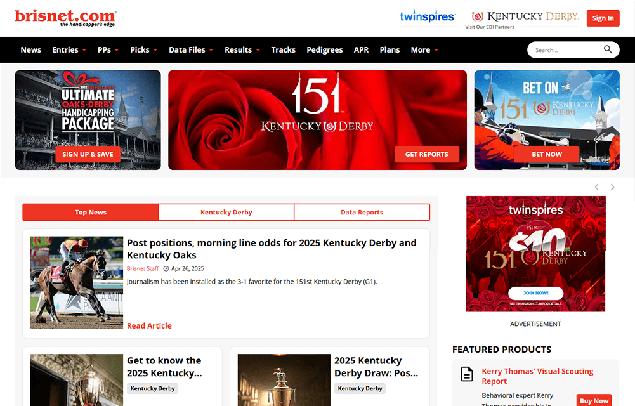This screenshot has height=406, width=635.
Task: Click the 'Journalism has been installed' summary text
Action: tap(252, 281)
